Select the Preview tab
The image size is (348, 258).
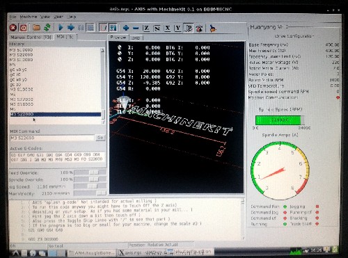pos(118,37)
